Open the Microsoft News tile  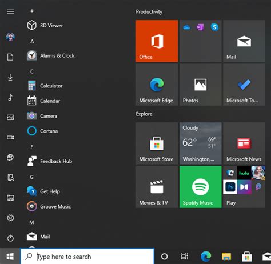pyautogui.click(x=244, y=143)
